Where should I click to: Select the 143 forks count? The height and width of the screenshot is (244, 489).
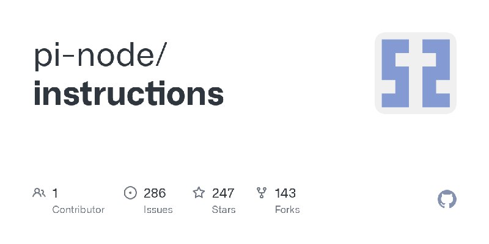[x=285, y=193]
